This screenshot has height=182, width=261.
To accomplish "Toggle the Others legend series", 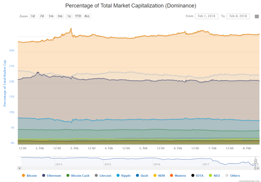I will point(228,176).
